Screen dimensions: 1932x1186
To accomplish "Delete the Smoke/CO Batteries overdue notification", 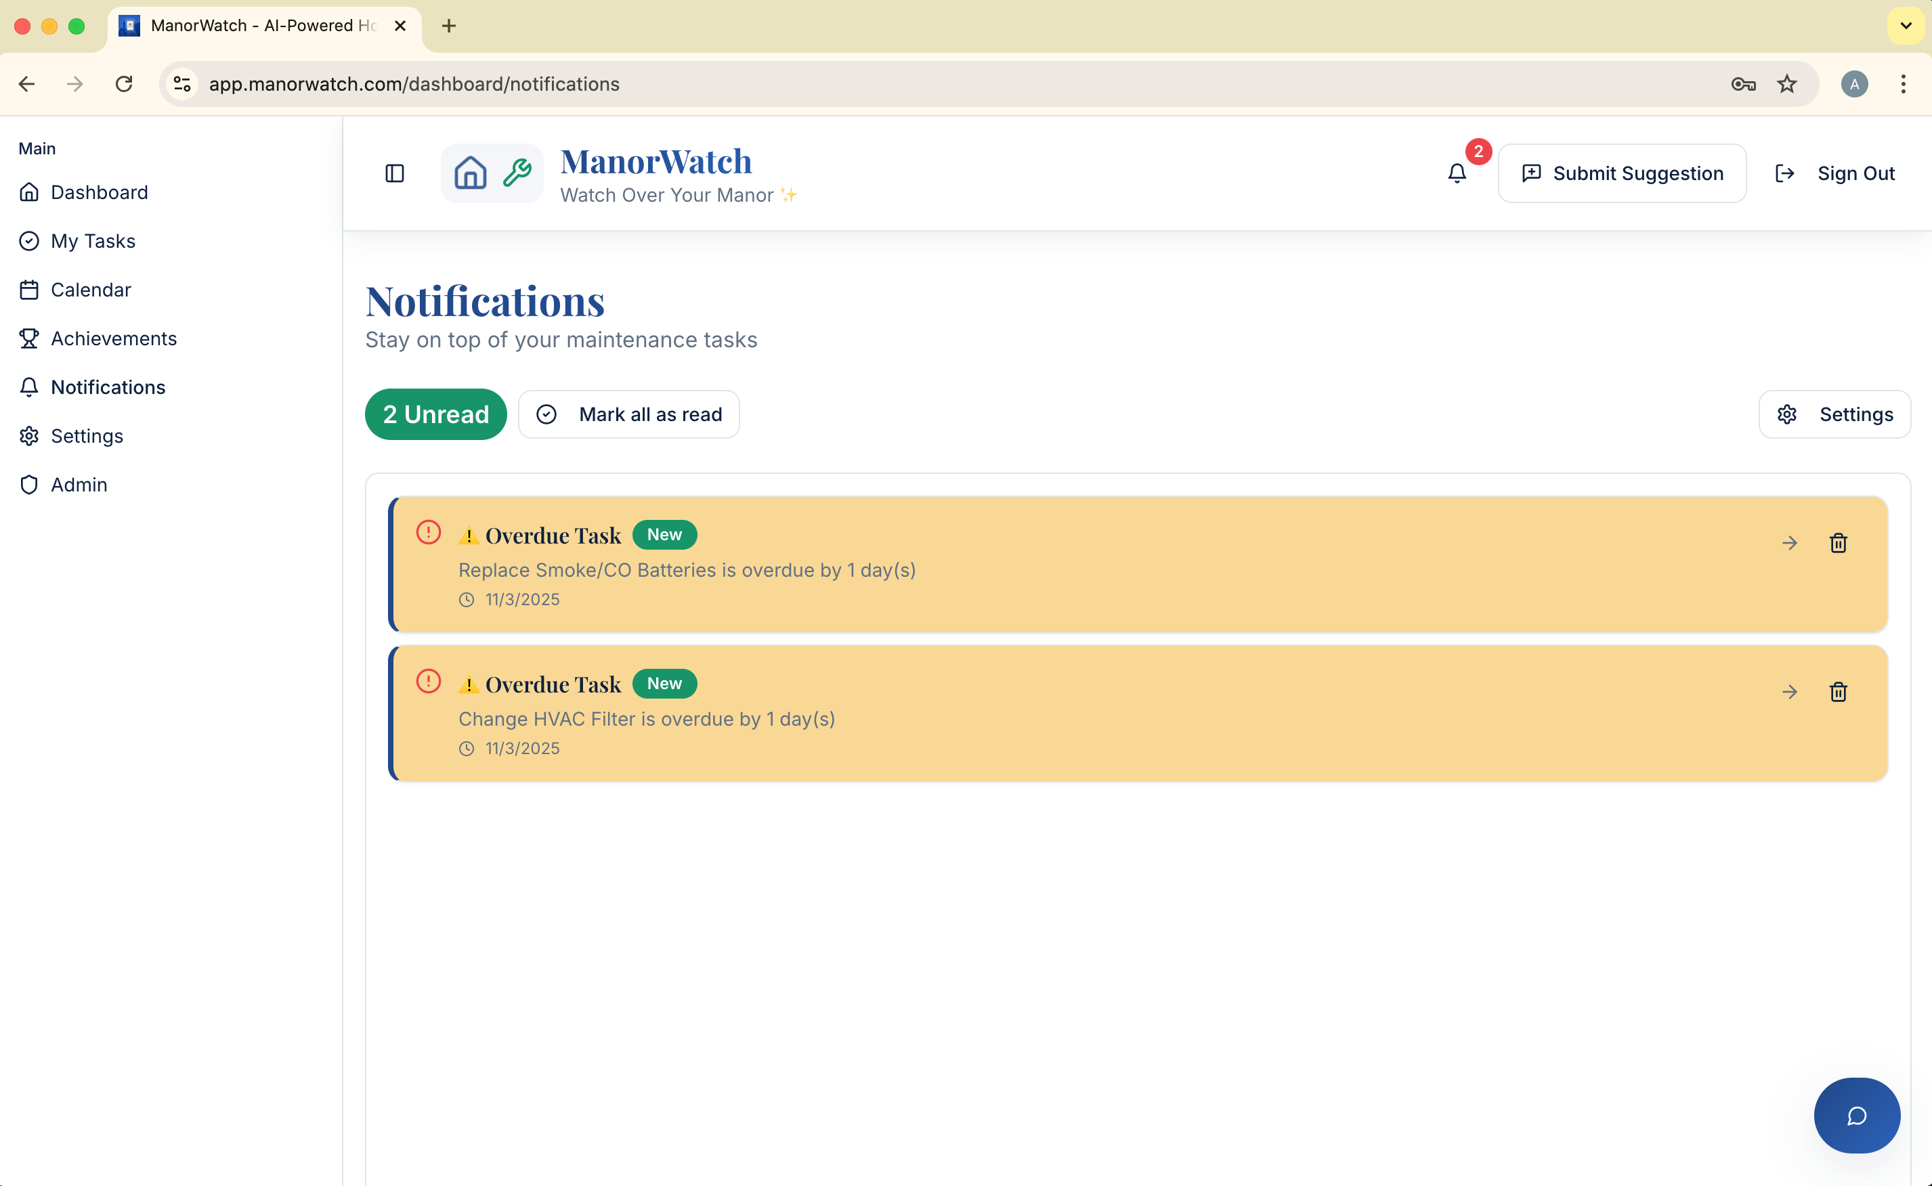I will [1838, 543].
